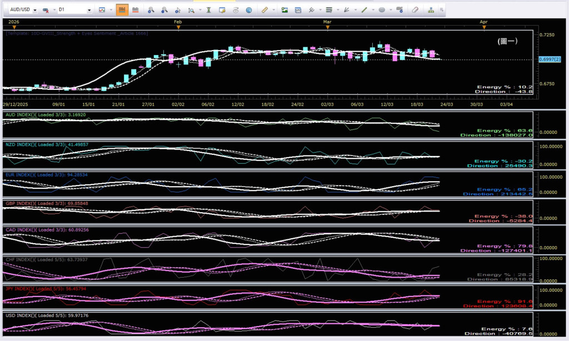Expand the ellipse shape tool dropdown arrow
This screenshot has width=569, height=341.
[x=391, y=10]
